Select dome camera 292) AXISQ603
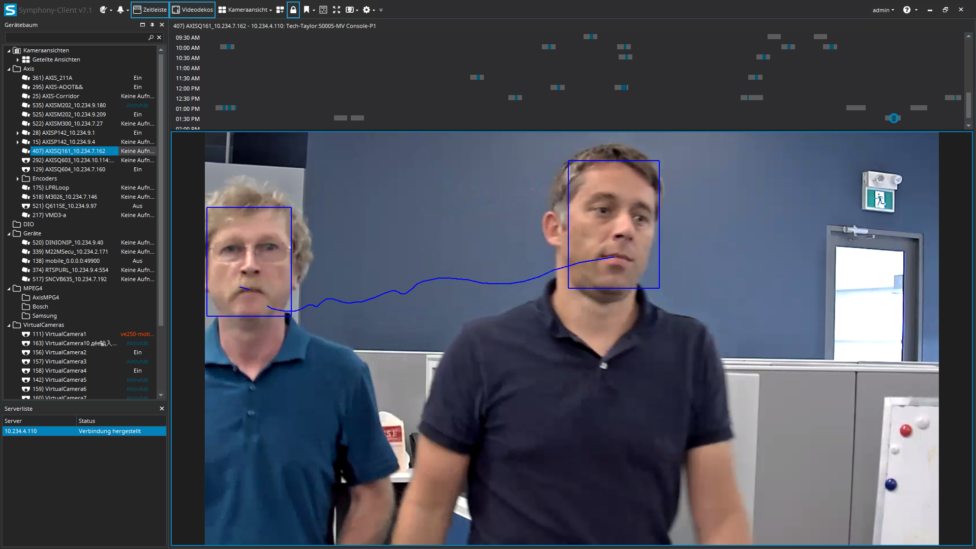The height and width of the screenshot is (549, 976). pyautogui.click(x=73, y=160)
